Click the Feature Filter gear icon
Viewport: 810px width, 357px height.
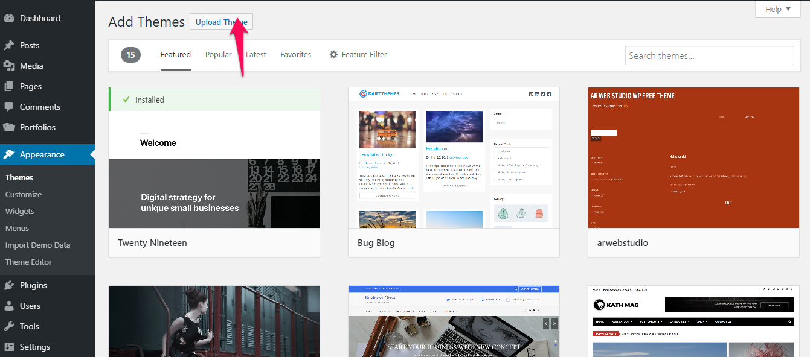[333, 54]
